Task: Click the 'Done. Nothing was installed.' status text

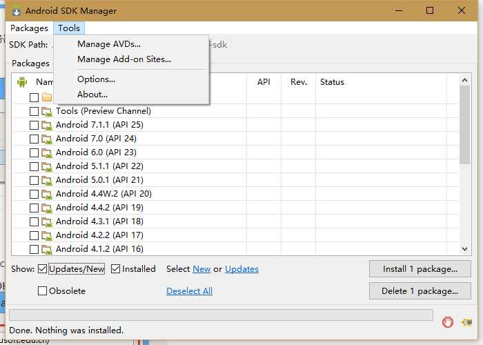Action: point(66,331)
